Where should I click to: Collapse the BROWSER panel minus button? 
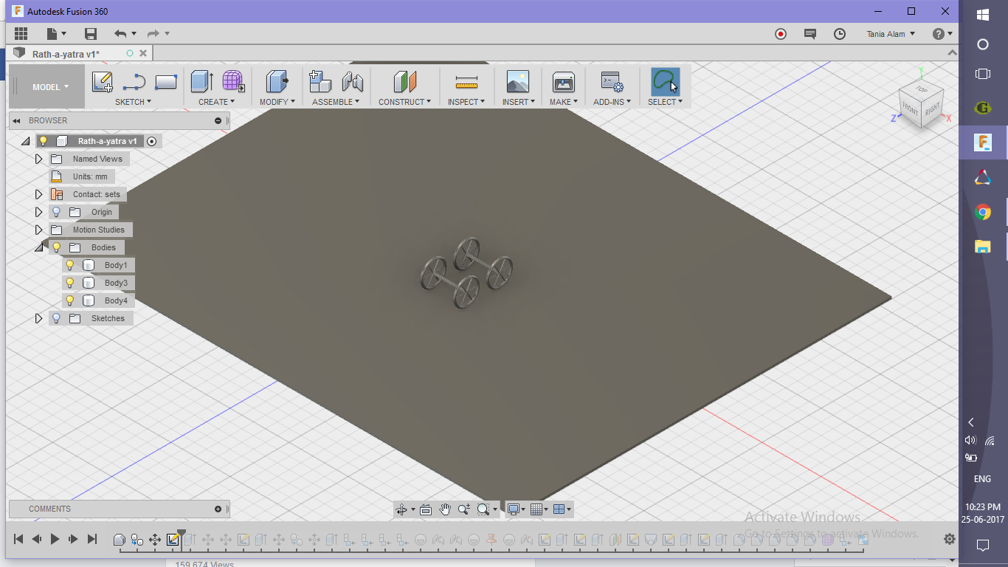218,120
